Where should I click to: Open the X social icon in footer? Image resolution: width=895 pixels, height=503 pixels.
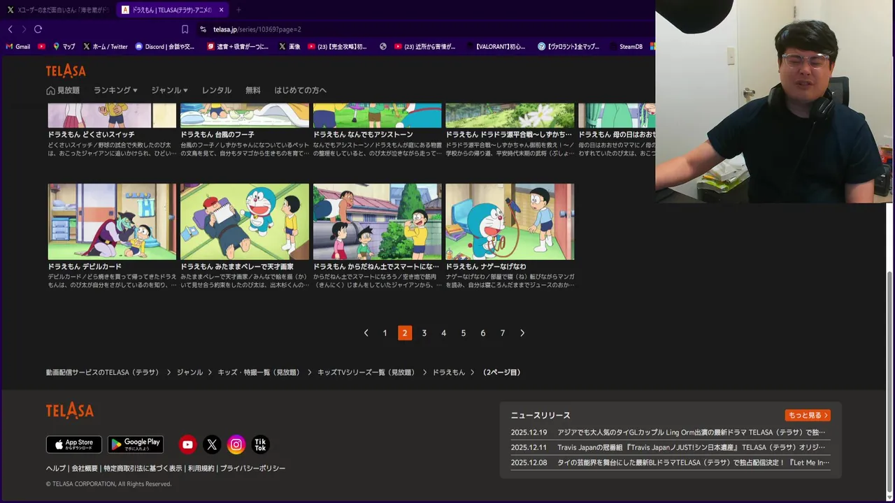pos(212,444)
